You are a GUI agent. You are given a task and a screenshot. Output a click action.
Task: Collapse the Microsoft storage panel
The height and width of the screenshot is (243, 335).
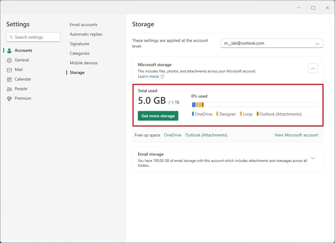point(313,68)
